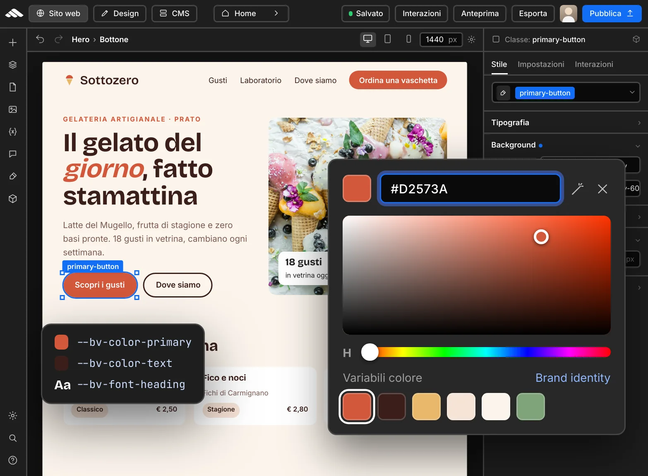Screen dimensions: 648x476
Task: Click the Pubblica button
Action: (612, 14)
